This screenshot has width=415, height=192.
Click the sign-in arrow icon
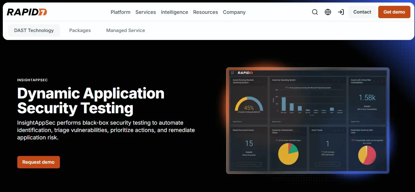tap(341, 12)
